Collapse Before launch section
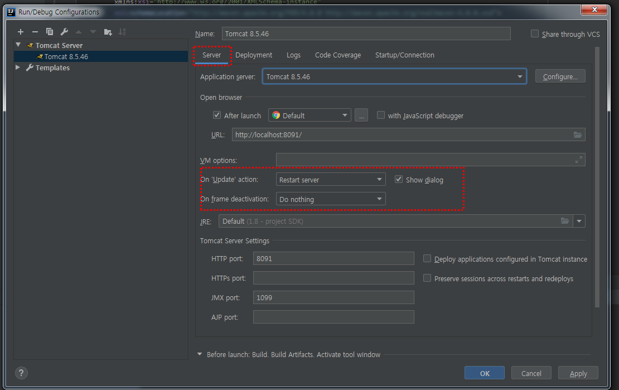 click(199, 354)
